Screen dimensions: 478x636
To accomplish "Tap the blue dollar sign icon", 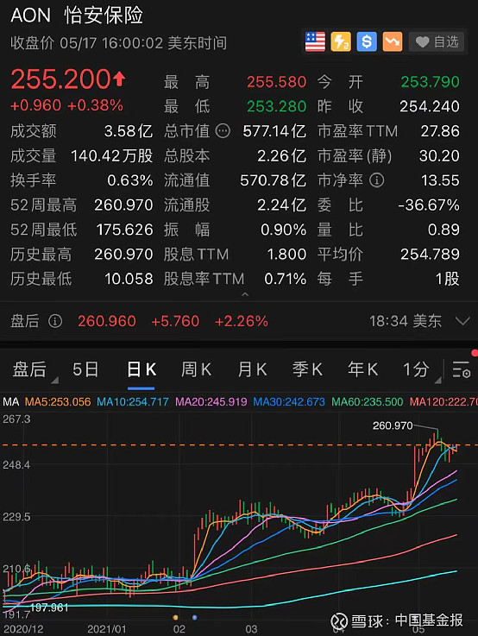I will 367,41.
